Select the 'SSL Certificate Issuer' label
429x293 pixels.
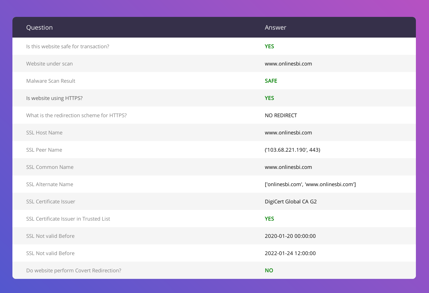click(x=51, y=201)
